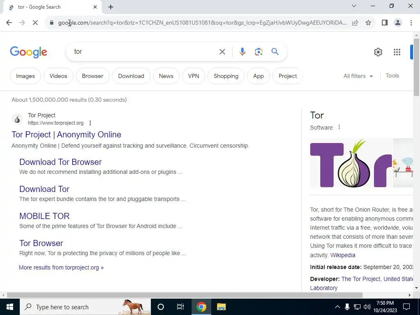The height and width of the screenshot is (315, 420).
Task: Open 'The Tor Project' developer link
Action: (361, 279)
